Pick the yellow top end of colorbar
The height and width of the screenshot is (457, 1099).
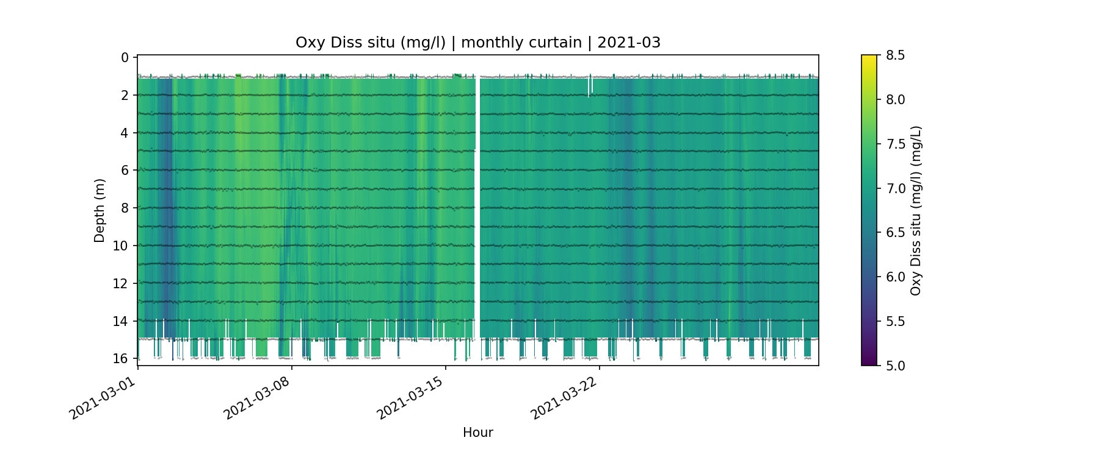click(869, 58)
